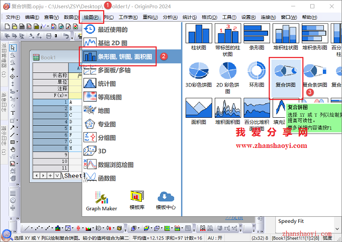Screen dimensions: 342x242
Task: Click the Sheet1 worksheet tab
Action: tap(73, 176)
